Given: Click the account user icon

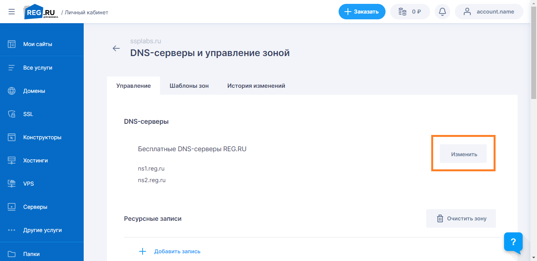Looking at the screenshot, I should click(x=467, y=12).
